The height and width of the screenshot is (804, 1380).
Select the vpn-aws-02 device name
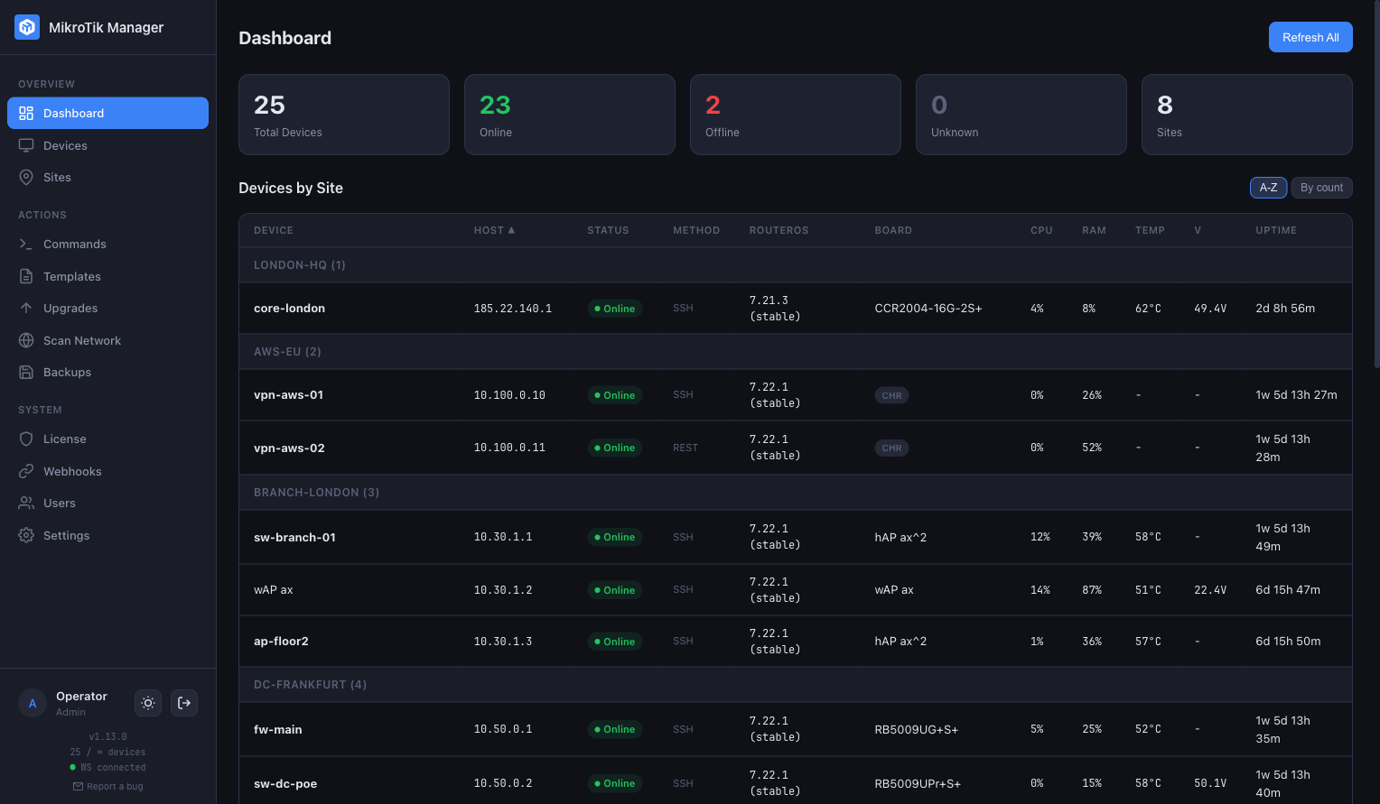click(289, 448)
